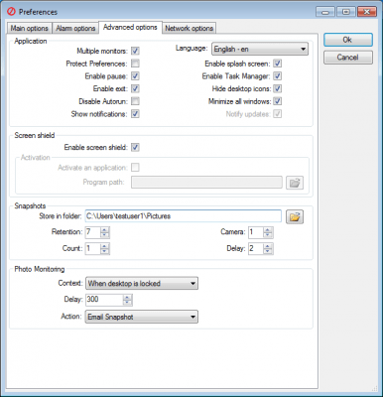
Task: Click inside the Camera number field
Action: click(x=256, y=232)
